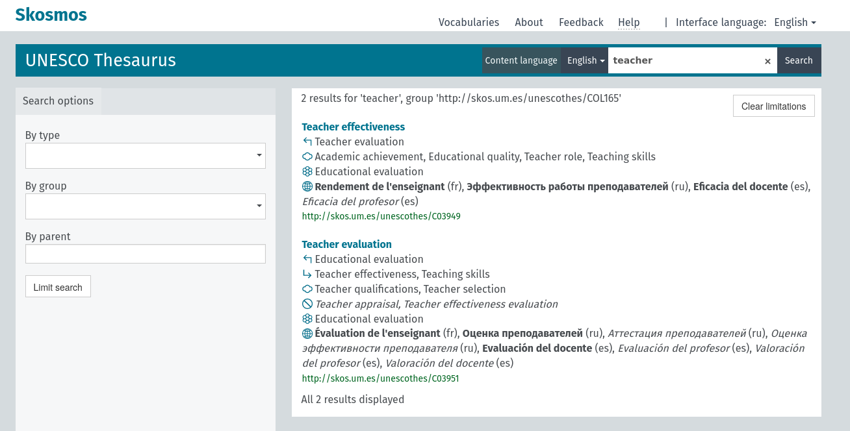Image resolution: width=850 pixels, height=431 pixels.
Task: Click 'All 2 results displayed' text
Action: [x=353, y=399]
